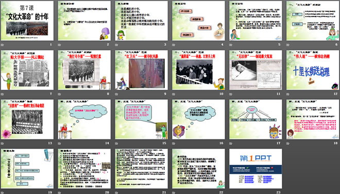This screenshot has width=340, height=194.
Task: Select slide 19 thumbnail 文化大革命 flowchart
Action: coord(27,169)
